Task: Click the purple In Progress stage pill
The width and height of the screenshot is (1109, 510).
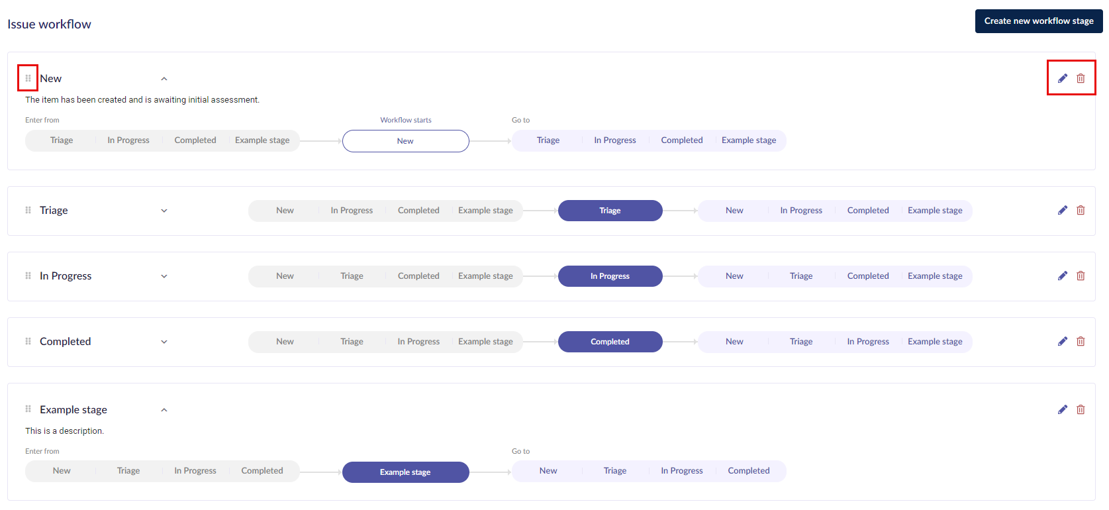Action: [610, 276]
